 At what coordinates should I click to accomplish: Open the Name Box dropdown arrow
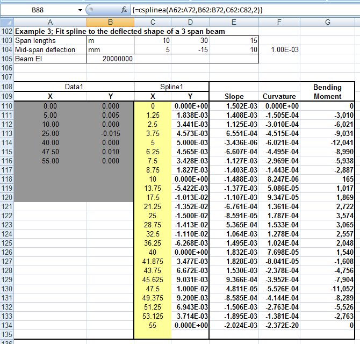tap(81, 10)
